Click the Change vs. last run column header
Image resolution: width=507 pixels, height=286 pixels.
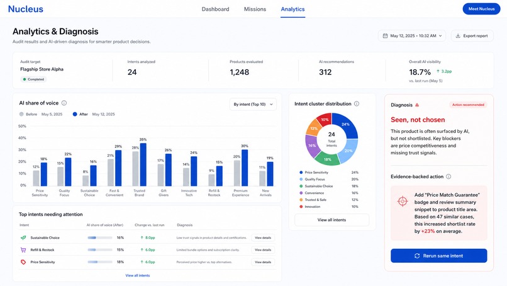[x=149, y=225]
